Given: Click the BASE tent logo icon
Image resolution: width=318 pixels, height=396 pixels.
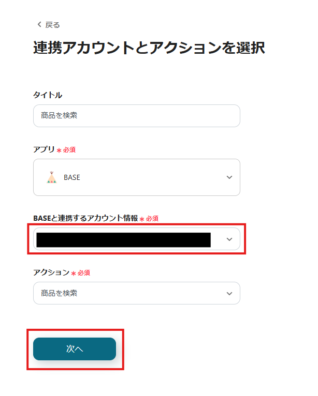Looking at the screenshot, I should 51,177.
